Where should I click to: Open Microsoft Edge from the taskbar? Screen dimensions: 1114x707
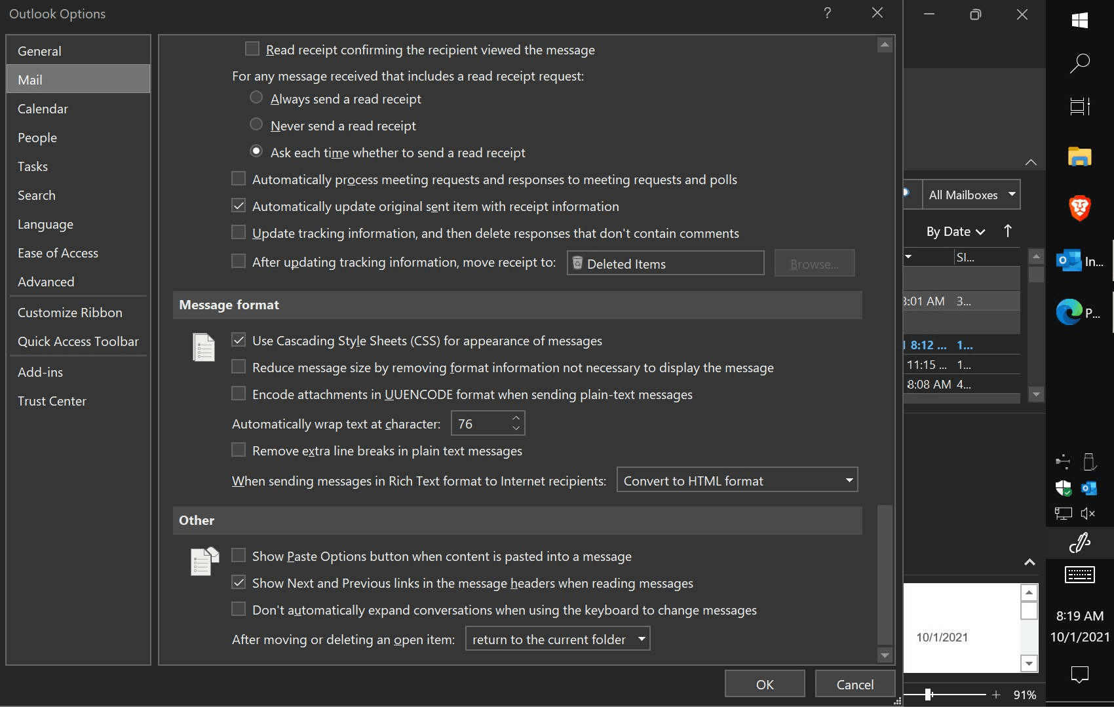(1080, 312)
